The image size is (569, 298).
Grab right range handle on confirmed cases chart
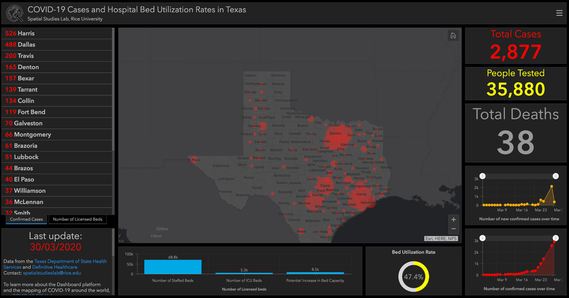click(x=556, y=238)
